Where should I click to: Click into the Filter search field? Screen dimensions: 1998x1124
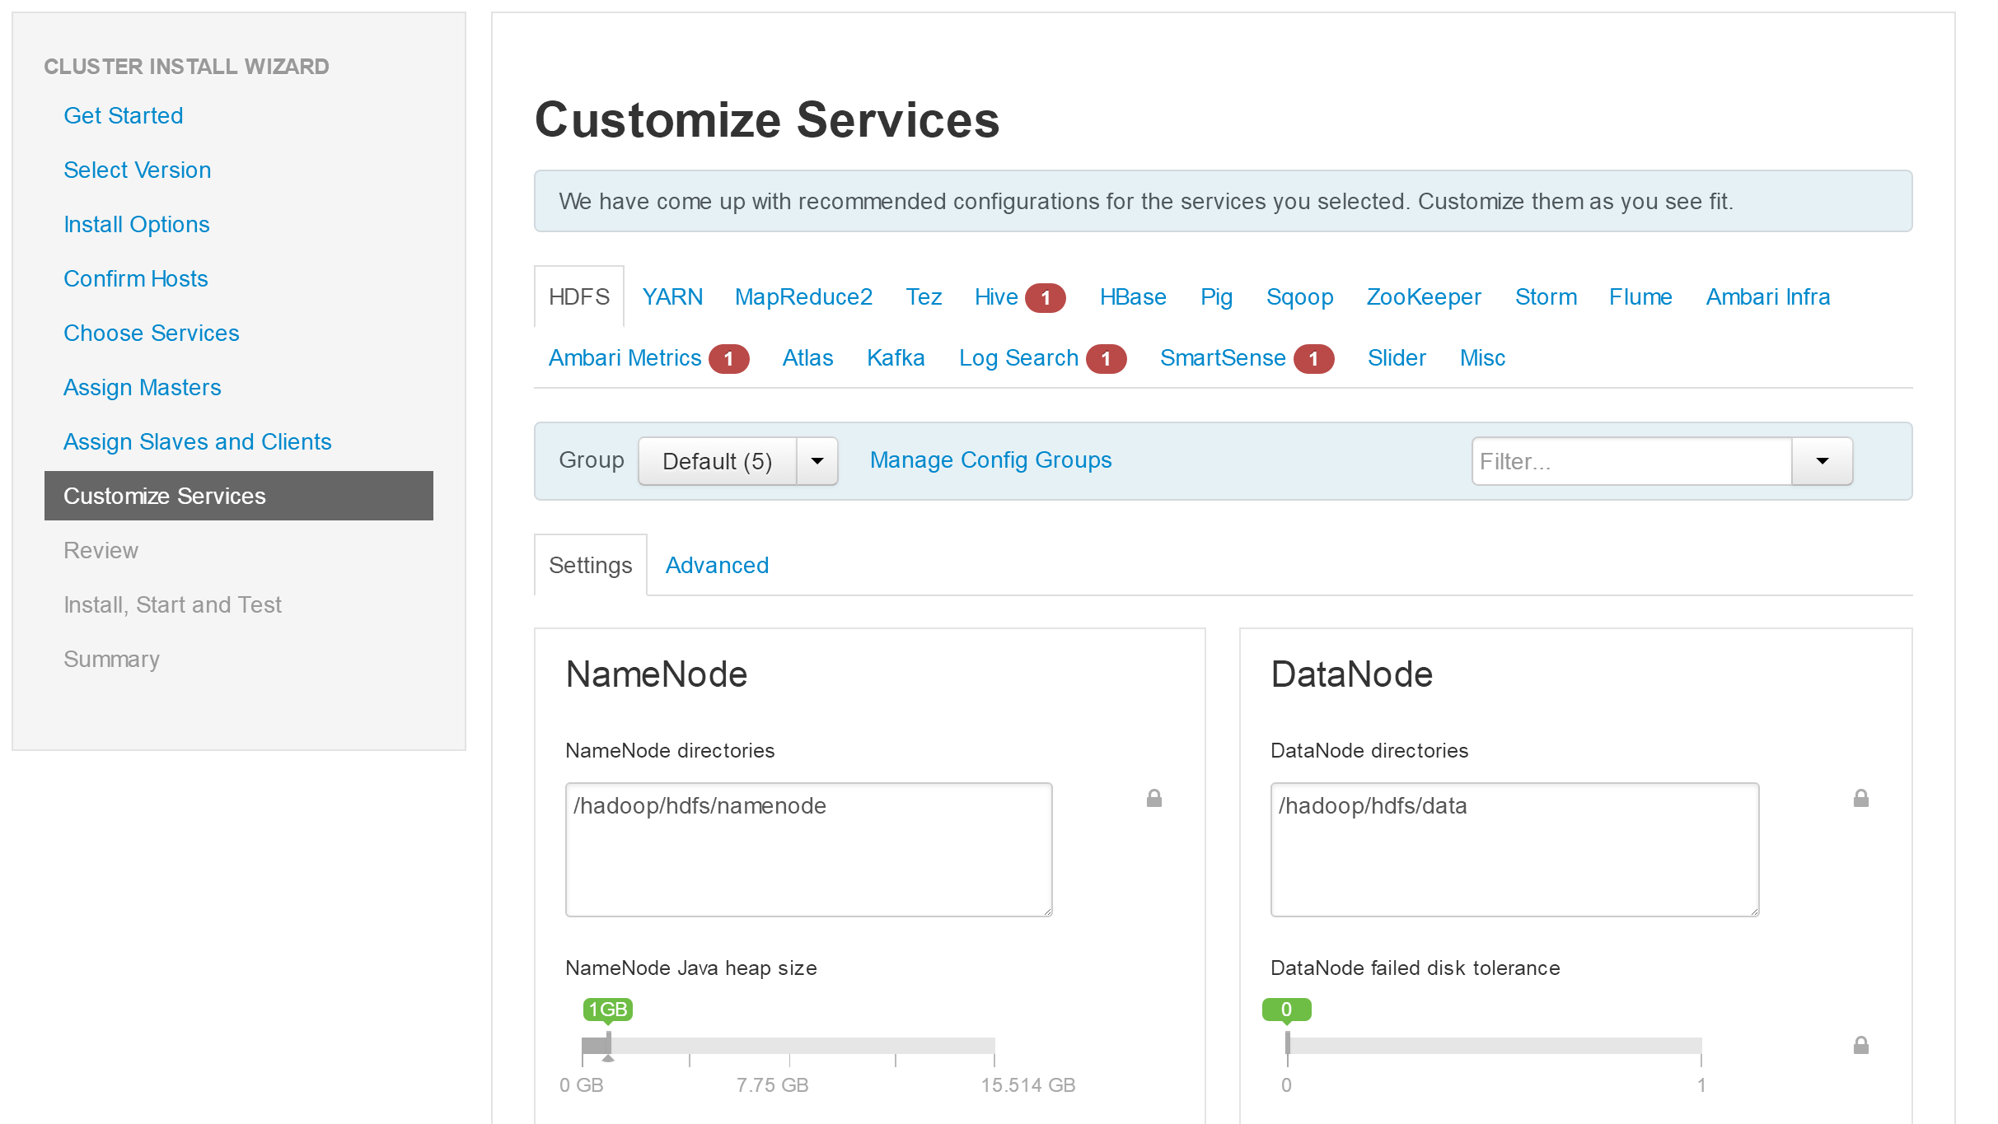(x=1632, y=461)
